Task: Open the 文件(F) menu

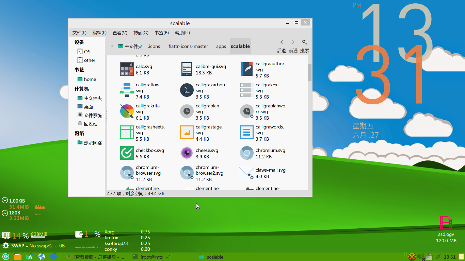Action: (x=79, y=33)
